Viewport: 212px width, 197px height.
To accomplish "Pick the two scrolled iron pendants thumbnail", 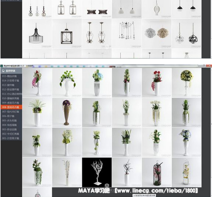I will pos(97,33).
